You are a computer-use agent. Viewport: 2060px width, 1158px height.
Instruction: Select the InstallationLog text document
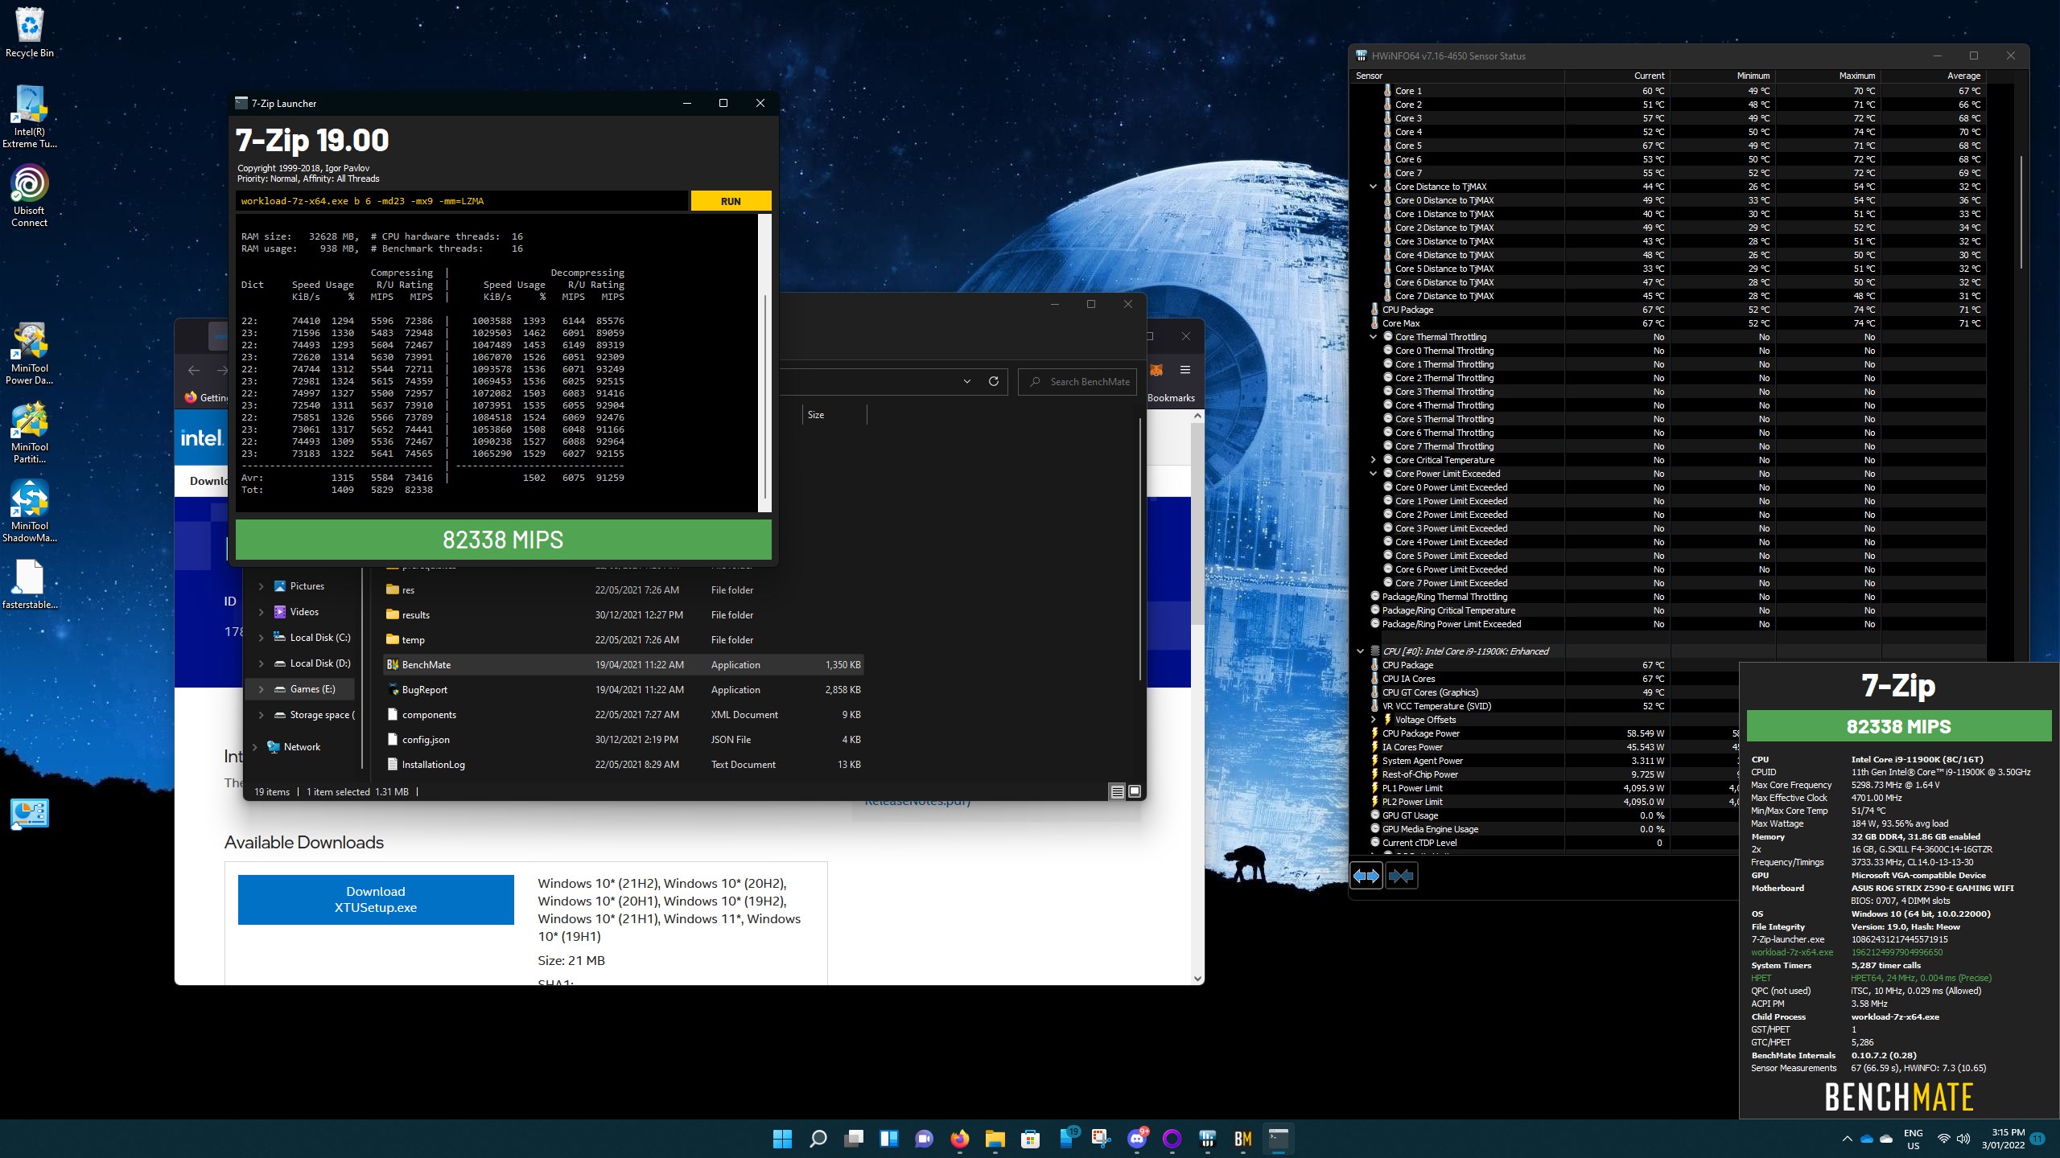pyautogui.click(x=623, y=765)
